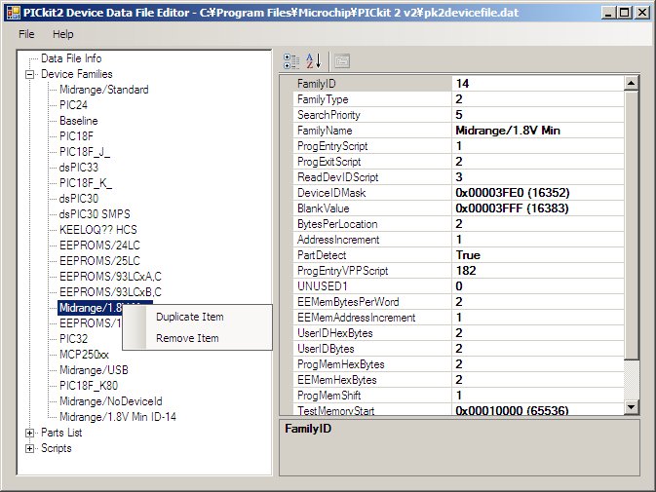656x492 pixels.
Task: Select the EEMemBytesPerWord property row
Action: [458, 302]
